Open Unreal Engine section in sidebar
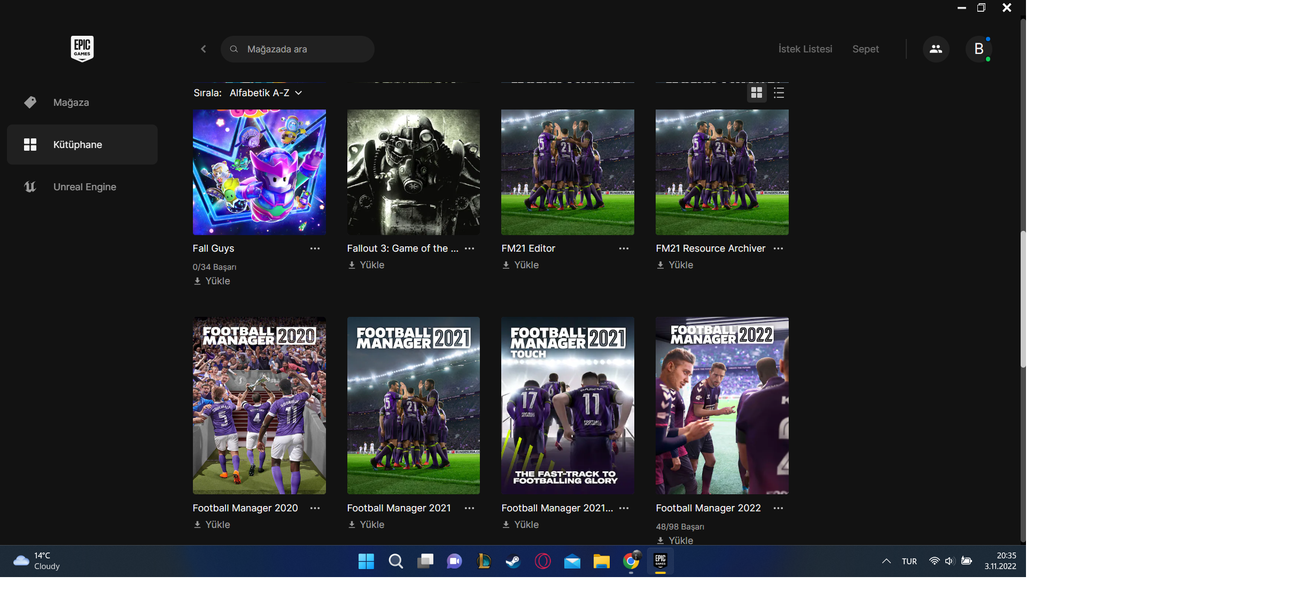 (82, 187)
